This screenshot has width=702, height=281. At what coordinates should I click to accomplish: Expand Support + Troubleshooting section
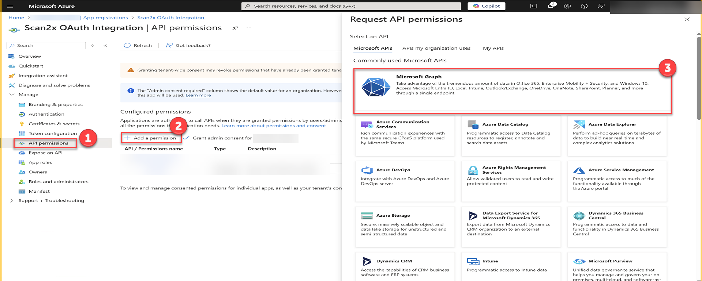[12, 201]
